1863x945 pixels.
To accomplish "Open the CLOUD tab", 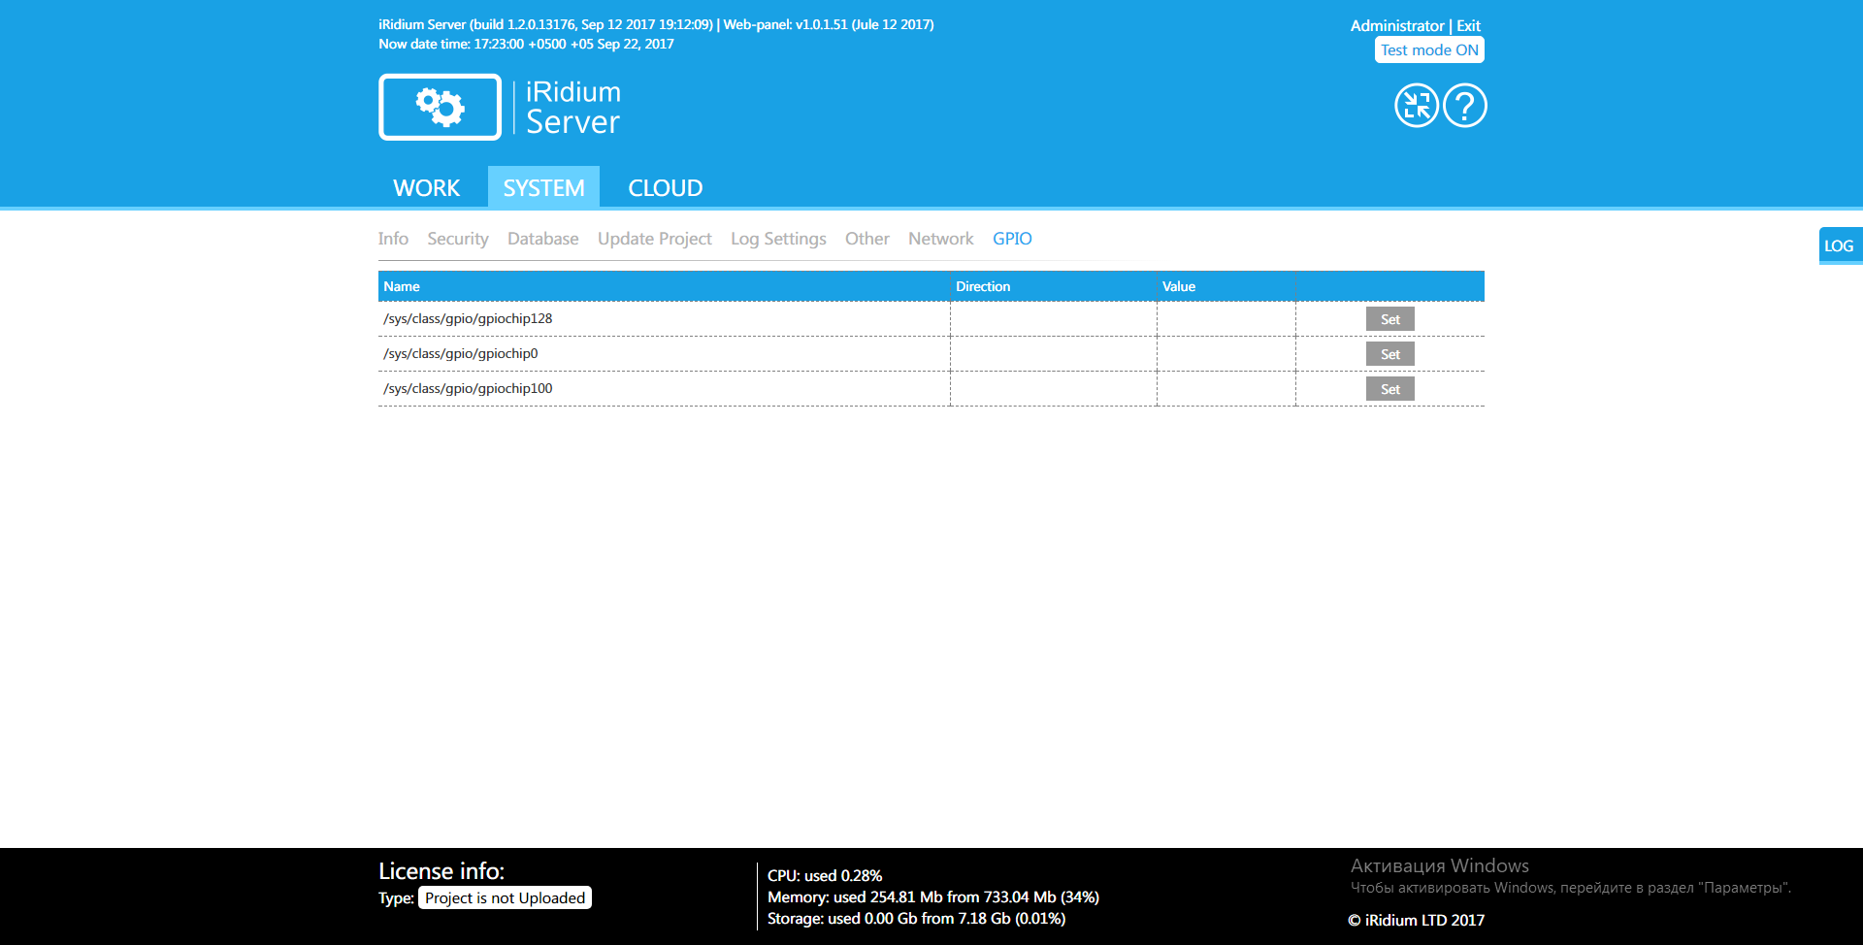I will [x=665, y=188].
